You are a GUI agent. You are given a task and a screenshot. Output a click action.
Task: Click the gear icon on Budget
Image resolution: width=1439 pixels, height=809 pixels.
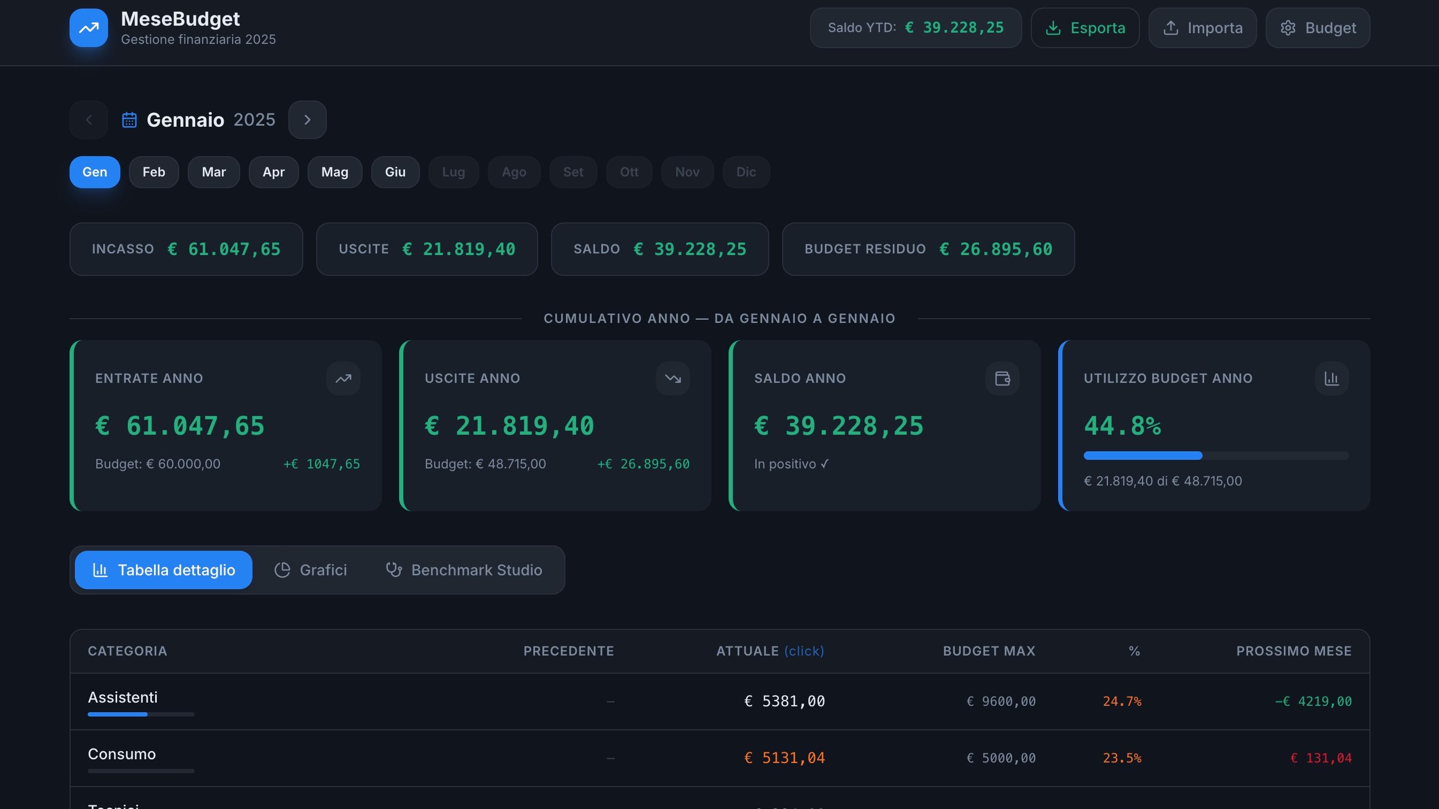pyautogui.click(x=1288, y=28)
